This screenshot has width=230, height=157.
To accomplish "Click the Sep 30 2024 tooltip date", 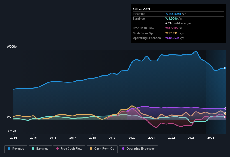I will click(x=141, y=9).
